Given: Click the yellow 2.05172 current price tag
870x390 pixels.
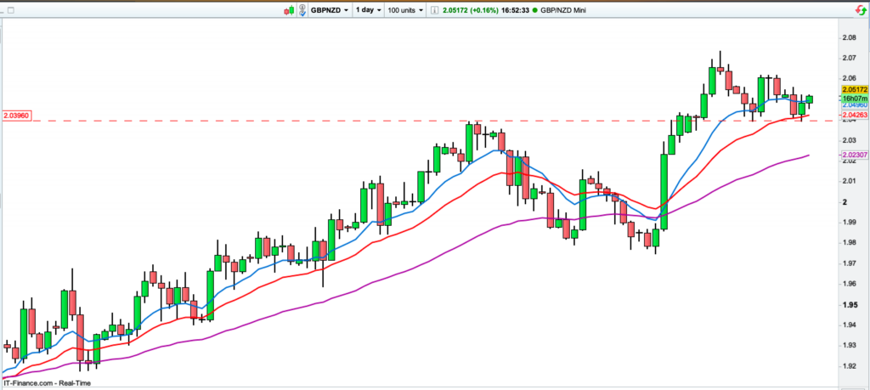Looking at the screenshot, I should point(855,90).
